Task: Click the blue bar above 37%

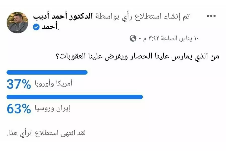Action: click(x=47, y=73)
